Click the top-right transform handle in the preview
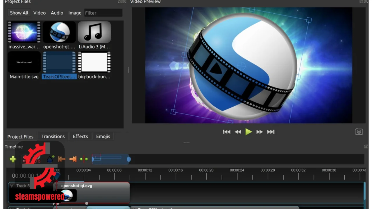This screenshot has width=372, height=209. [x=309, y=20]
